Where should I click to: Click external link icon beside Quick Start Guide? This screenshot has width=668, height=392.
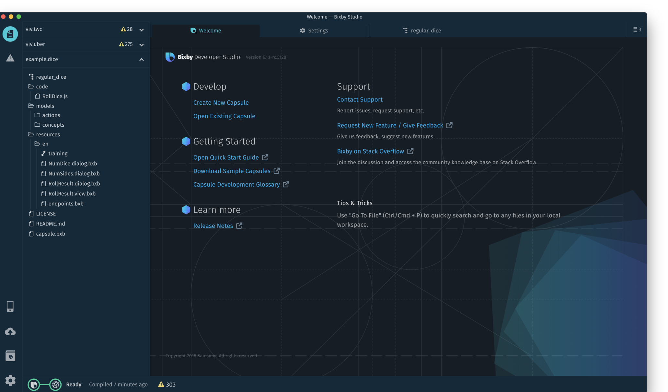(x=265, y=157)
